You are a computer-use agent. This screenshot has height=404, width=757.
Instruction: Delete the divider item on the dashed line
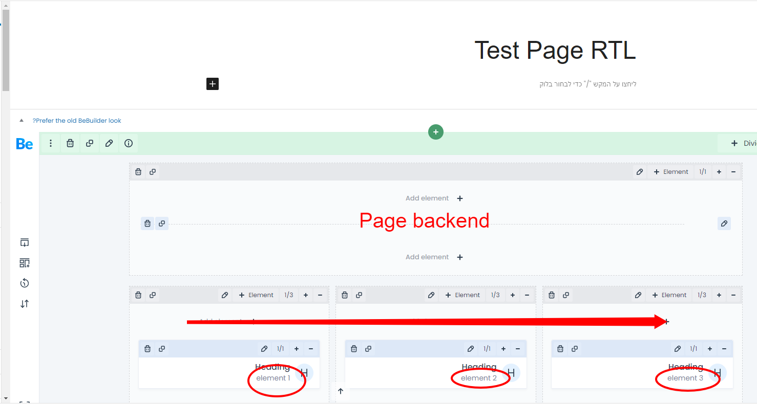tap(148, 223)
